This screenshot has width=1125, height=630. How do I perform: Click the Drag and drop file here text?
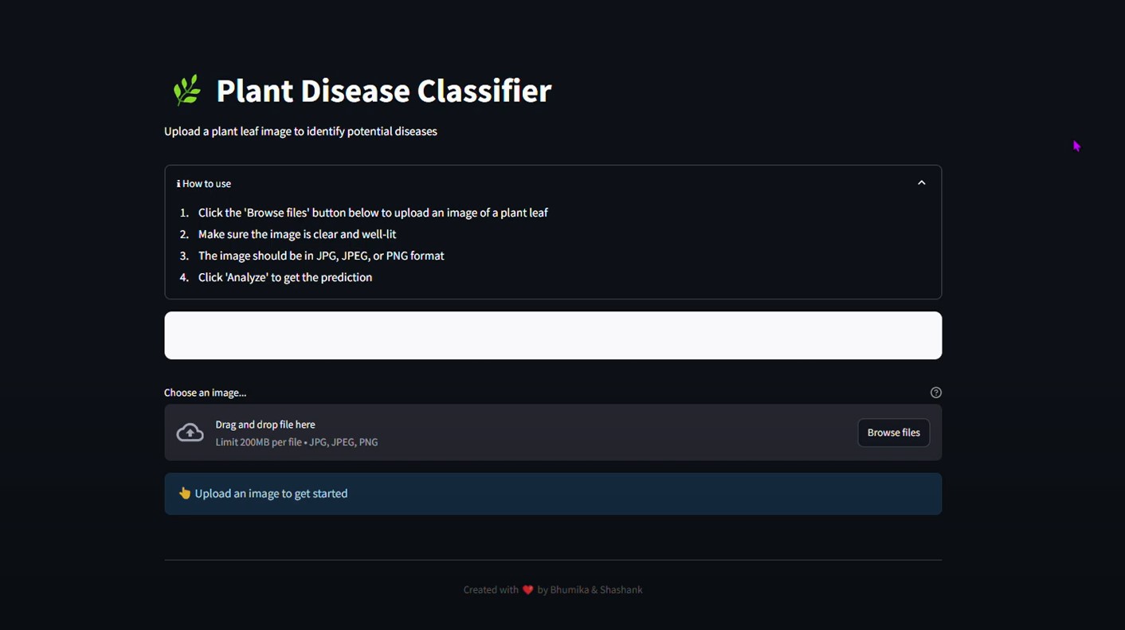(265, 425)
